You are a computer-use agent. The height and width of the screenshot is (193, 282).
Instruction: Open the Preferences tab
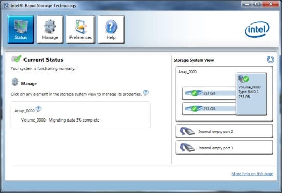point(80,30)
